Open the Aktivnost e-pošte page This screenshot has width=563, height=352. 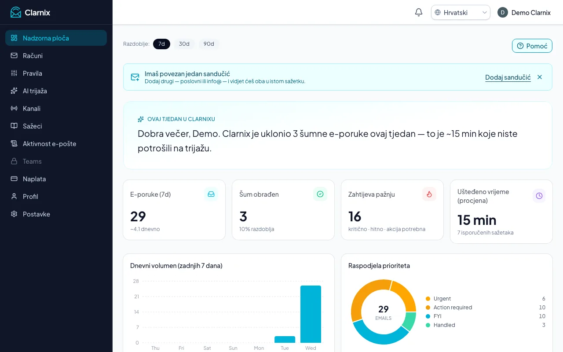pyautogui.click(x=56, y=143)
